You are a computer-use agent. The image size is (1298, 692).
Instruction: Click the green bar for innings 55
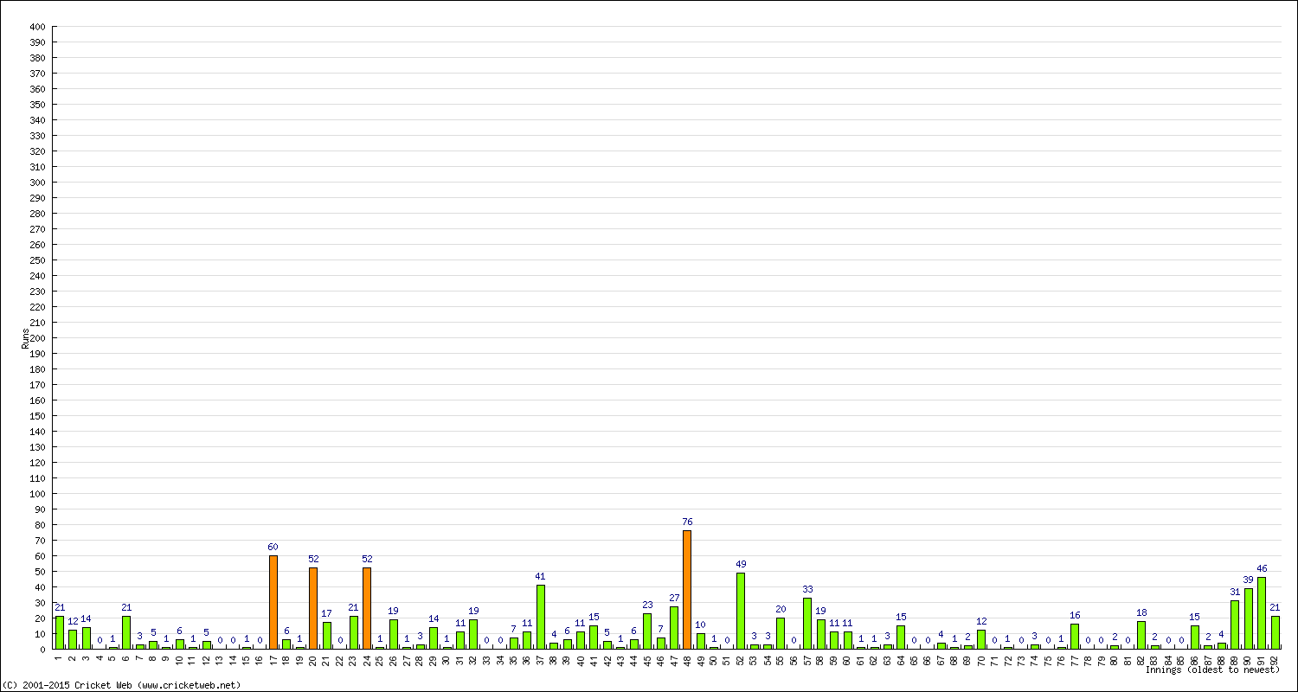click(781, 633)
